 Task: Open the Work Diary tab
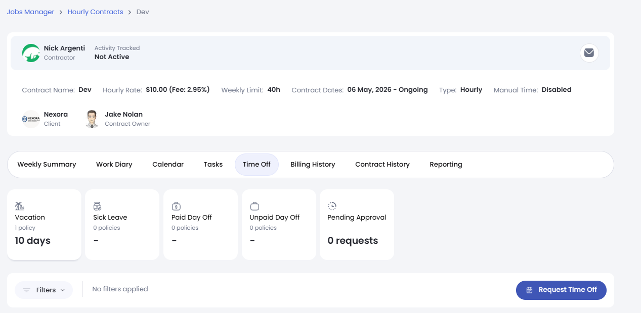tap(114, 165)
